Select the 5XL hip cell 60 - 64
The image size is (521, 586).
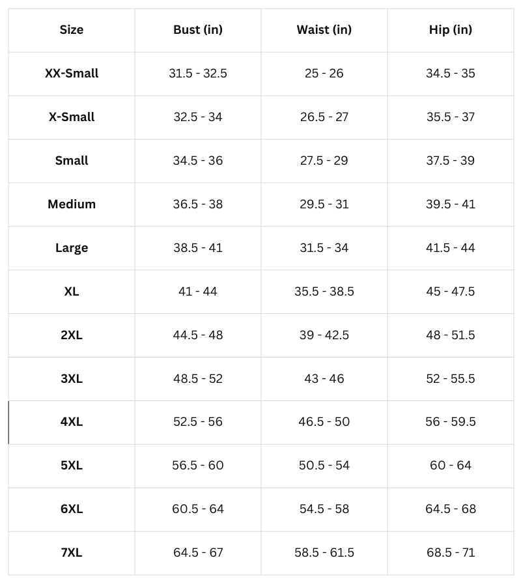pyautogui.click(x=451, y=465)
